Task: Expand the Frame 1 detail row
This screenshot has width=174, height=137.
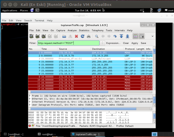Action: [30, 96]
